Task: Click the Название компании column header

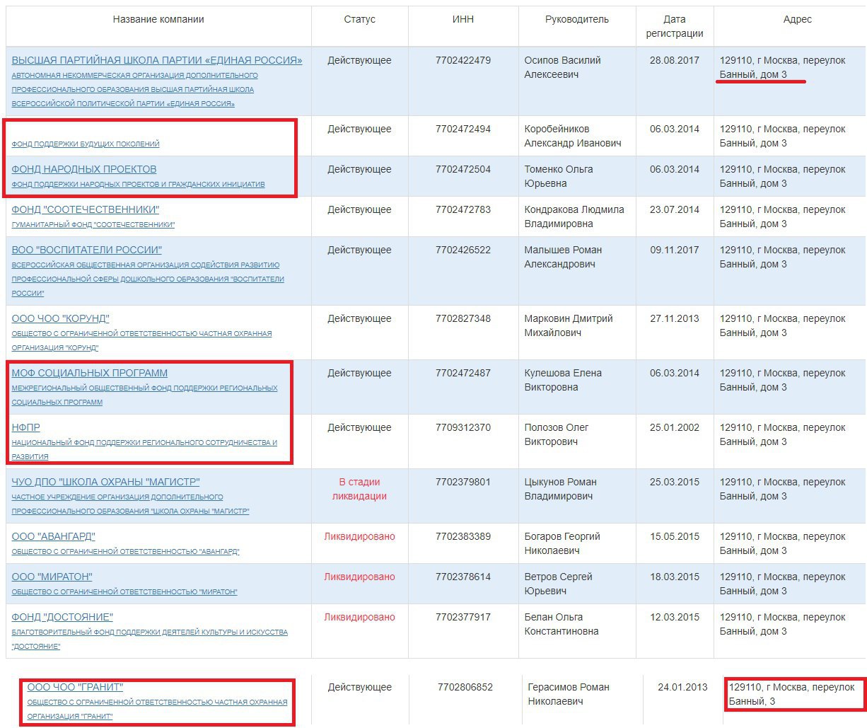Action: pos(158,19)
